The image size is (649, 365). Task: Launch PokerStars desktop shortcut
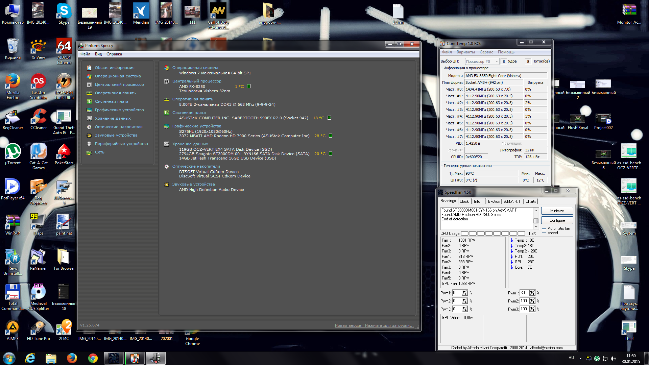[64, 154]
